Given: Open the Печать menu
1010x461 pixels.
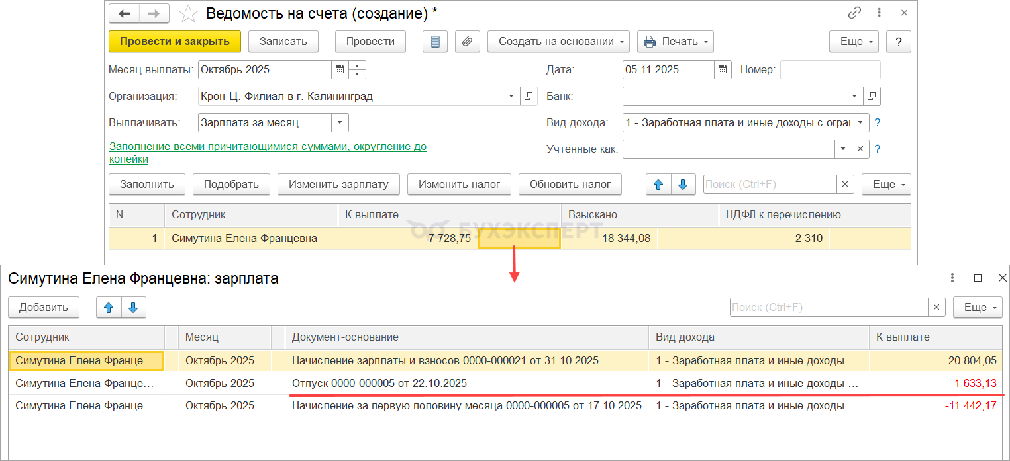Looking at the screenshot, I should [x=675, y=41].
